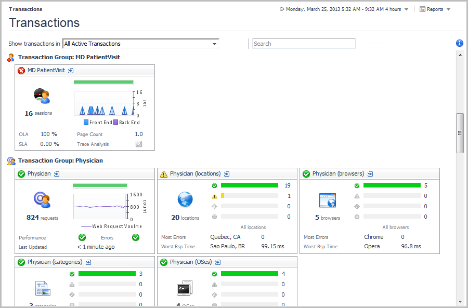Click the green normal bar in locations
This screenshot has width=468, height=308.
pos(250,185)
